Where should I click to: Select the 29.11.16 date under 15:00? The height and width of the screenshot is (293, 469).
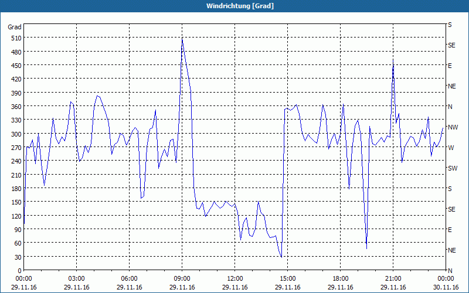[x=287, y=288]
